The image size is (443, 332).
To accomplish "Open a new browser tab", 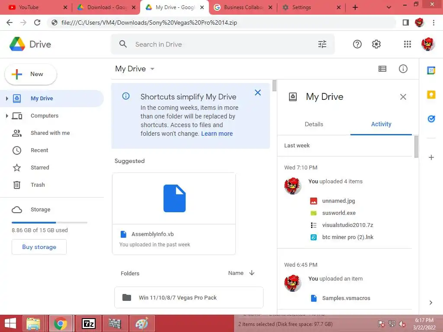I will click(355, 7).
